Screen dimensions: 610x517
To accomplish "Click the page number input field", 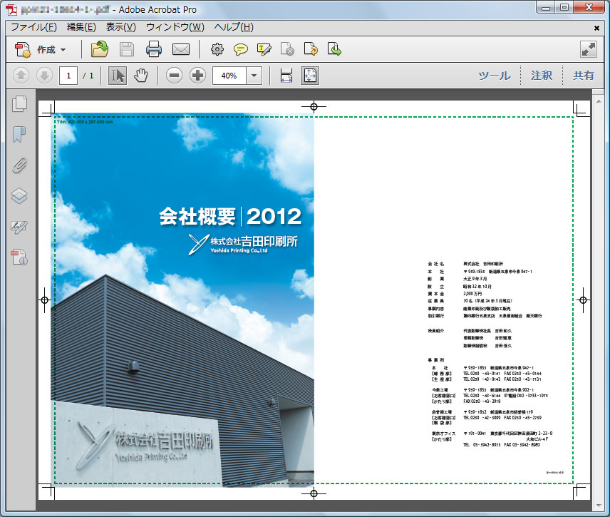I will tap(68, 76).
